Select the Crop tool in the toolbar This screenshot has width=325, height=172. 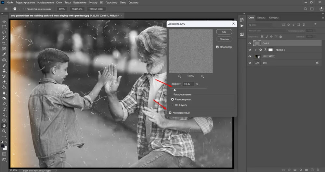click(x=4, y=43)
